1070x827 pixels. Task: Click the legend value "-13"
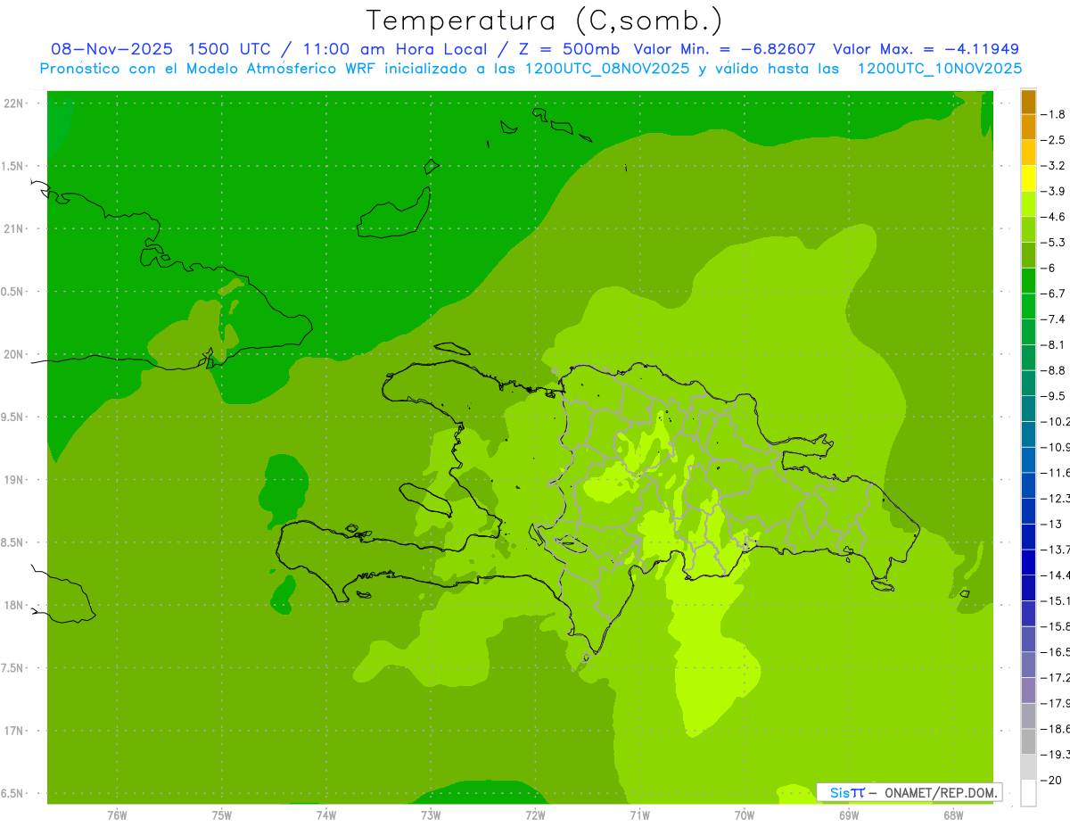[x=1050, y=524]
